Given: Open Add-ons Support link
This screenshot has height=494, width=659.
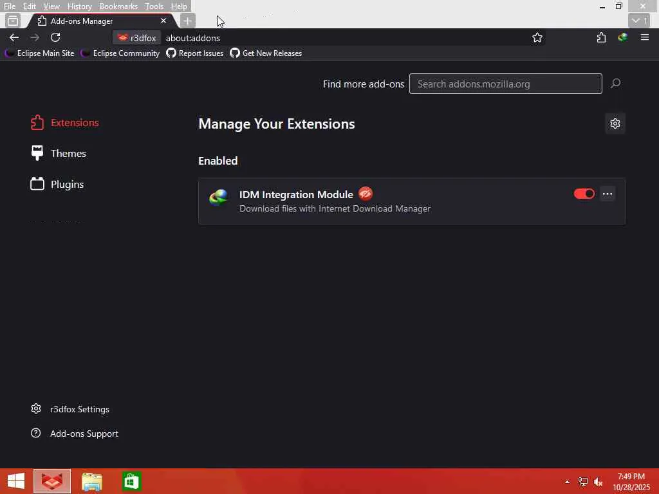Looking at the screenshot, I should click(x=75, y=434).
